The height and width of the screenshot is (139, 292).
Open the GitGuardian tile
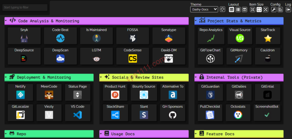coord(210,92)
